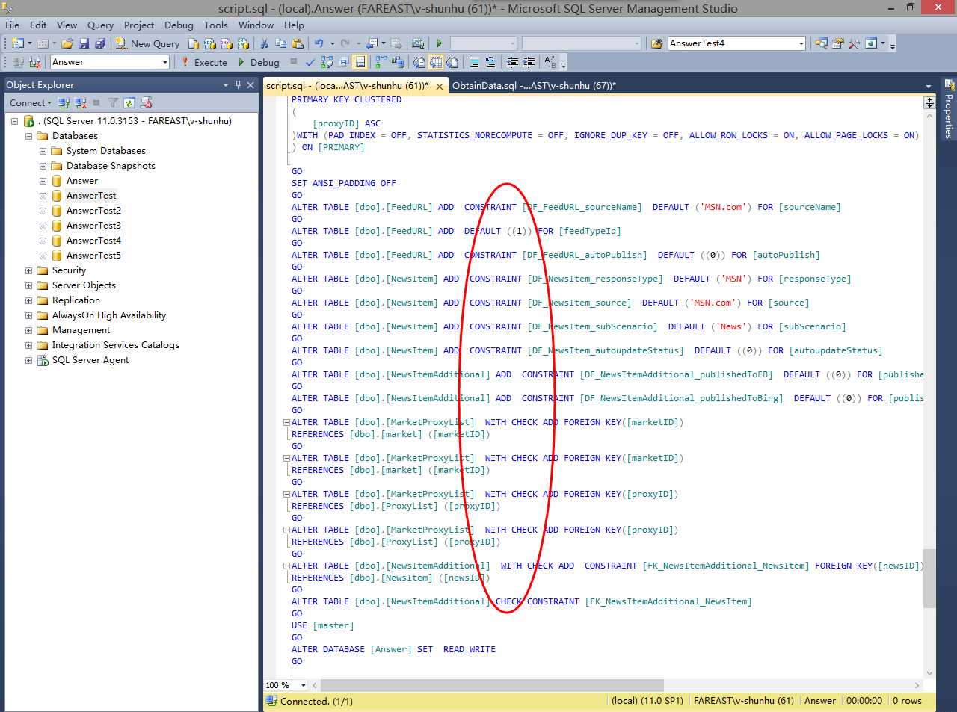Image resolution: width=957 pixels, height=712 pixels.
Task: Click the Uncomment Selected Lines icon
Action: 490,62
